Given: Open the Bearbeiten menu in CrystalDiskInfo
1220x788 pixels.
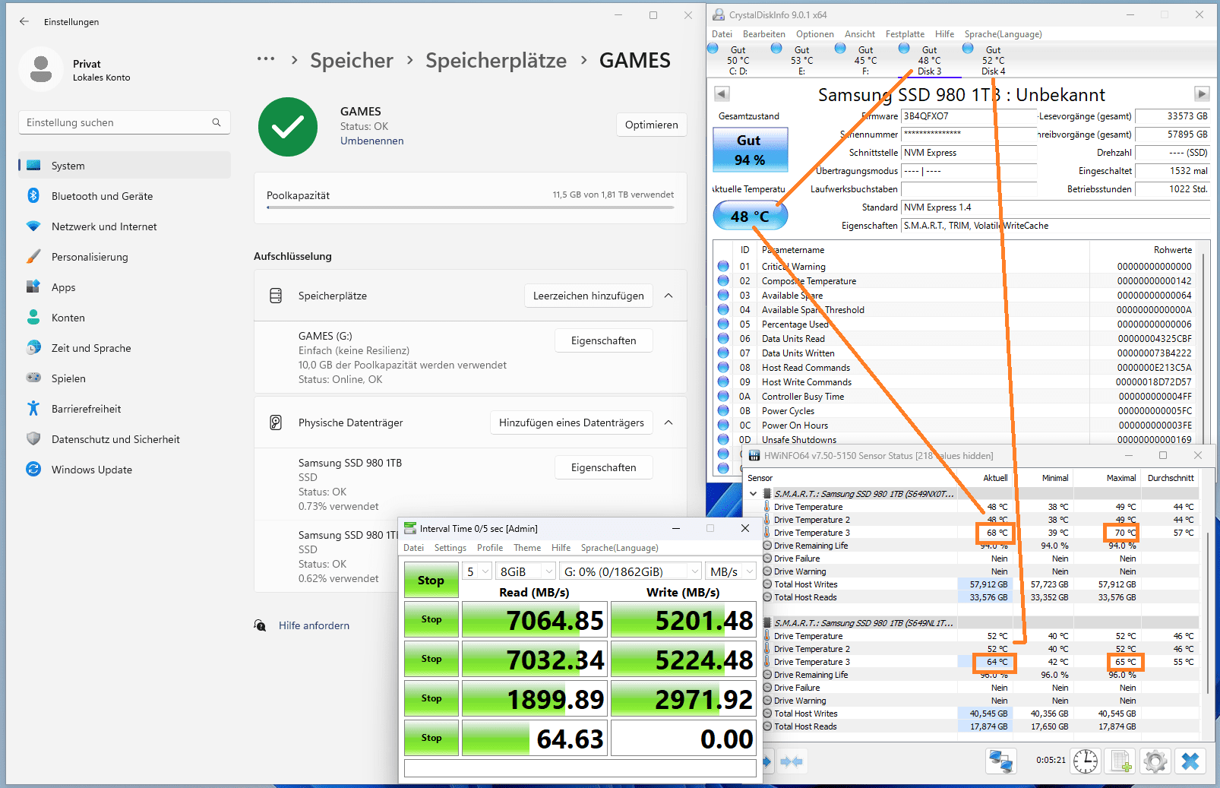Looking at the screenshot, I should coord(764,34).
